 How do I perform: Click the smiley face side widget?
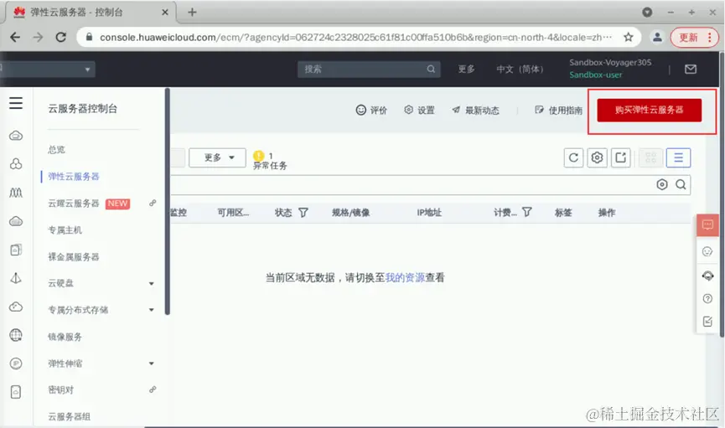click(707, 251)
